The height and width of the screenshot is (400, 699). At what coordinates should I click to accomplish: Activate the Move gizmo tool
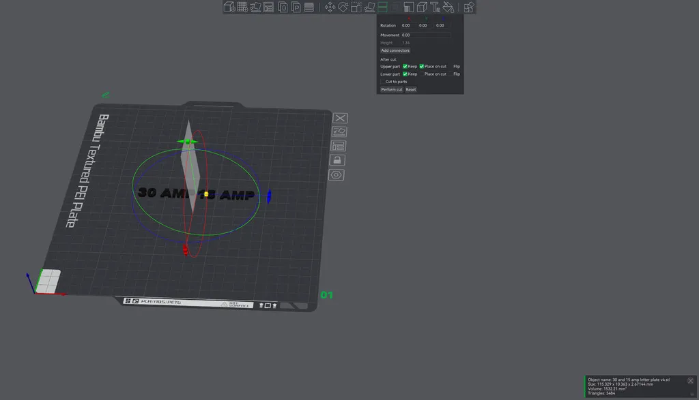point(330,7)
